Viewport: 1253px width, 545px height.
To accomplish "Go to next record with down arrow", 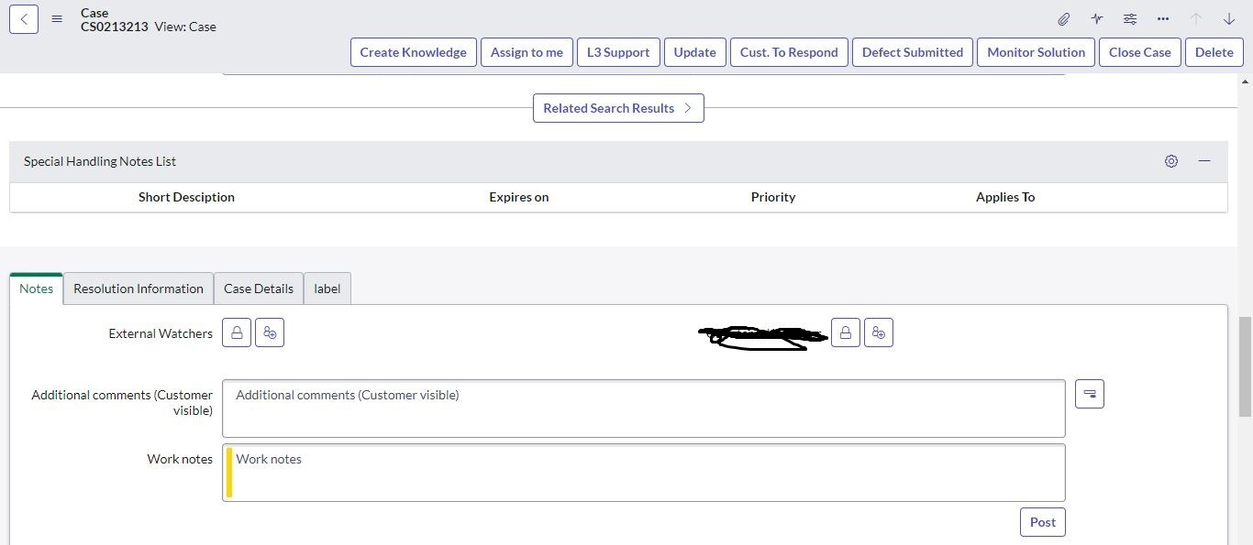I will [x=1229, y=18].
